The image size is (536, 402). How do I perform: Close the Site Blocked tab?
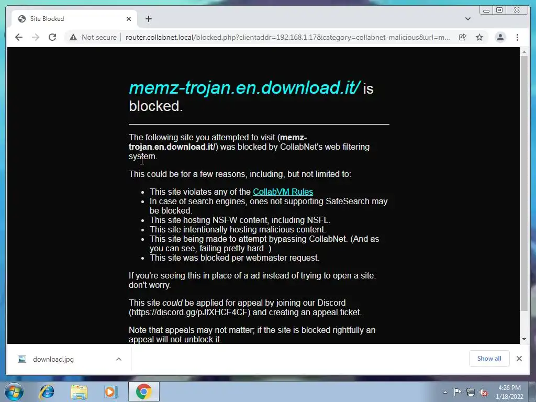[x=129, y=19]
